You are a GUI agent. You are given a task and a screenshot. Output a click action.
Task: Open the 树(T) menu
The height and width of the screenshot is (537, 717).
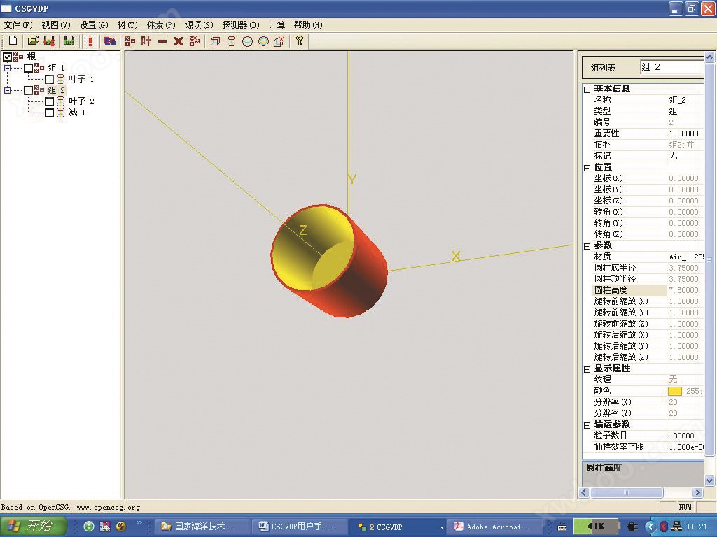[x=127, y=25]
